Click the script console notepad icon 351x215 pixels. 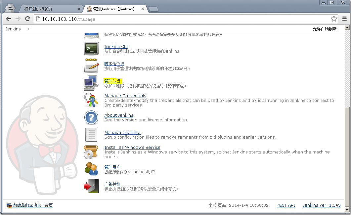click(x=91, y=65)
